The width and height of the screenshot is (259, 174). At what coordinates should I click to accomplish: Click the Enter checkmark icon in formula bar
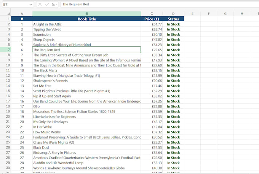47,5
